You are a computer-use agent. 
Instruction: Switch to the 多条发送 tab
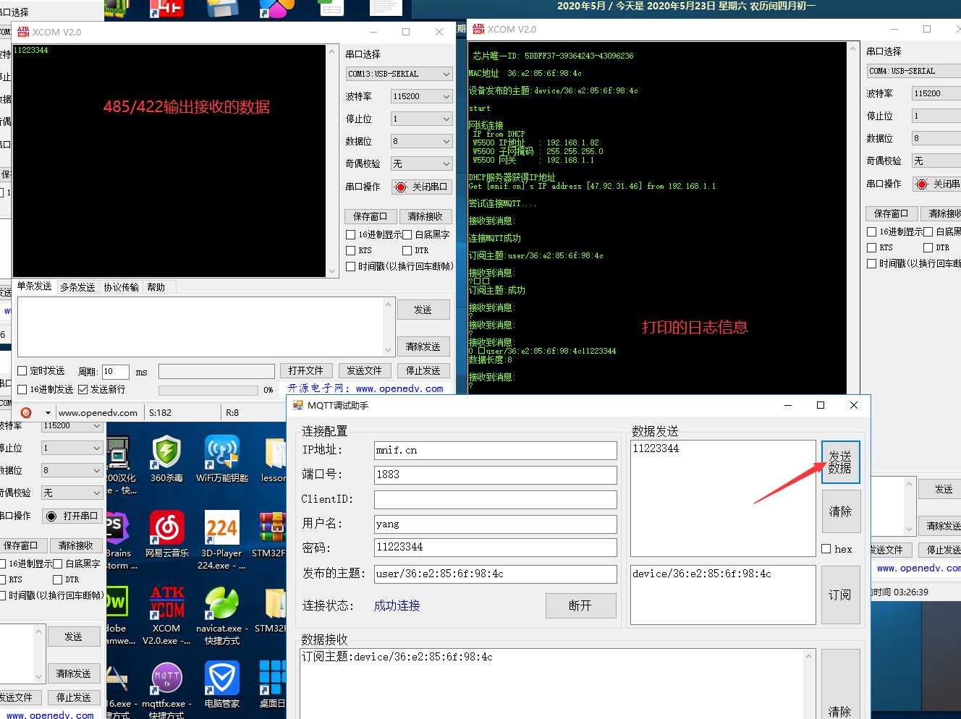[77, 287]
